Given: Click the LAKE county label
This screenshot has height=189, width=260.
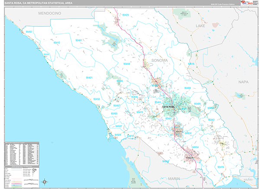Looking at the screenshot, I should (200, 26).
